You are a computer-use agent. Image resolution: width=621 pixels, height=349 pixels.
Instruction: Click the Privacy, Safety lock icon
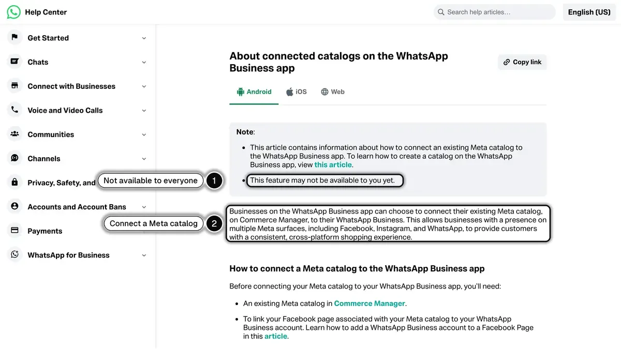14,183
